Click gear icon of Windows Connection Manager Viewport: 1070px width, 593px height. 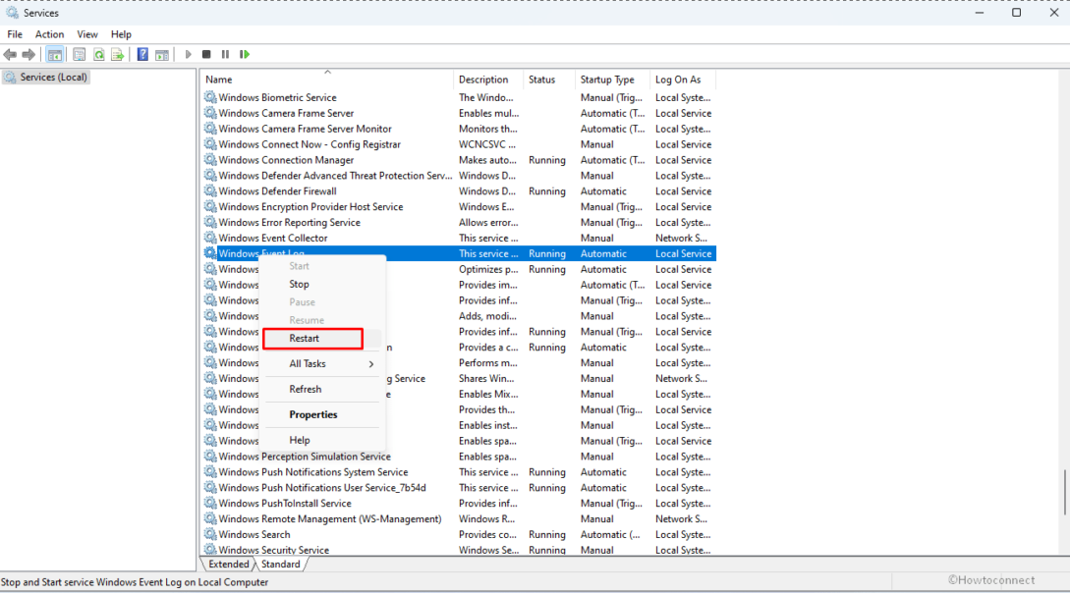click(210, 160)
